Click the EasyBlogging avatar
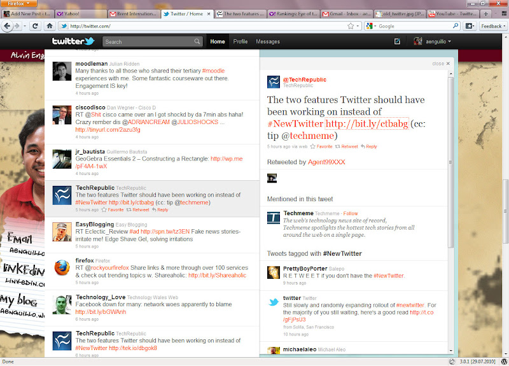 [62, 232]
